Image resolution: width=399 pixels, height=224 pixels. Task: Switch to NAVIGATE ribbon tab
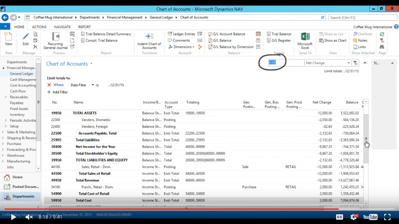point(62,27)
